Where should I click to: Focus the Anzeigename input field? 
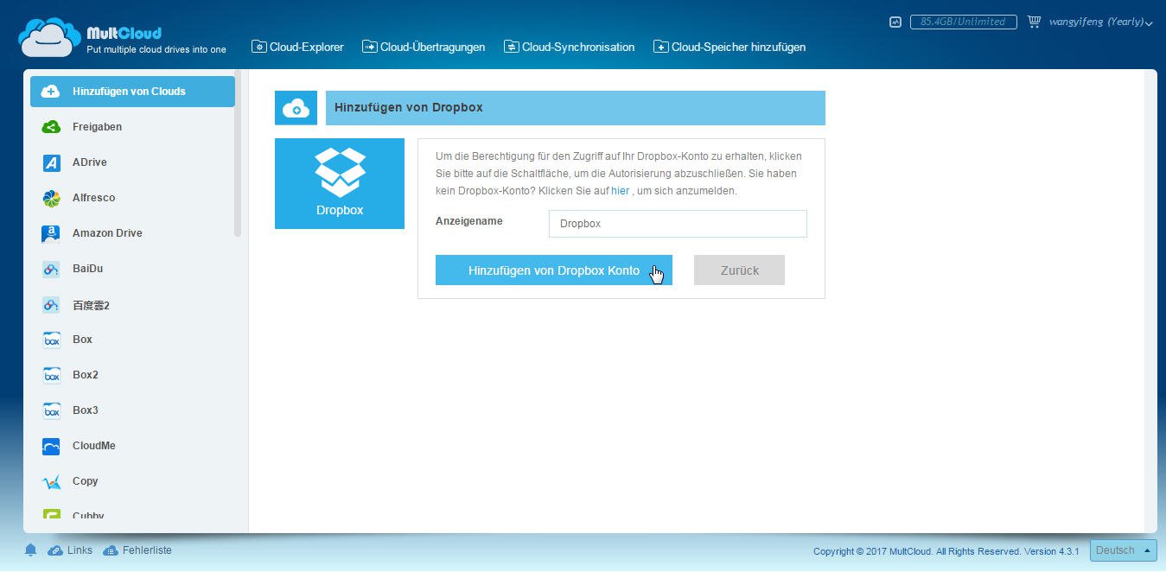(678, 224)
